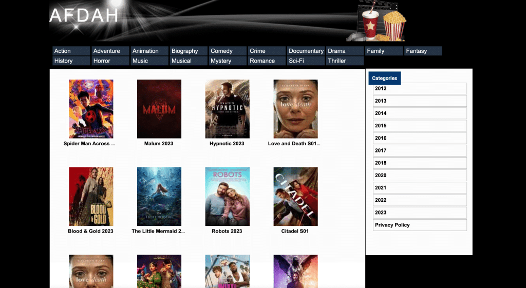This screenshot has height=288, width=526.
Task: Select the Citadel S01 poster
Action: tap(295, 196)
